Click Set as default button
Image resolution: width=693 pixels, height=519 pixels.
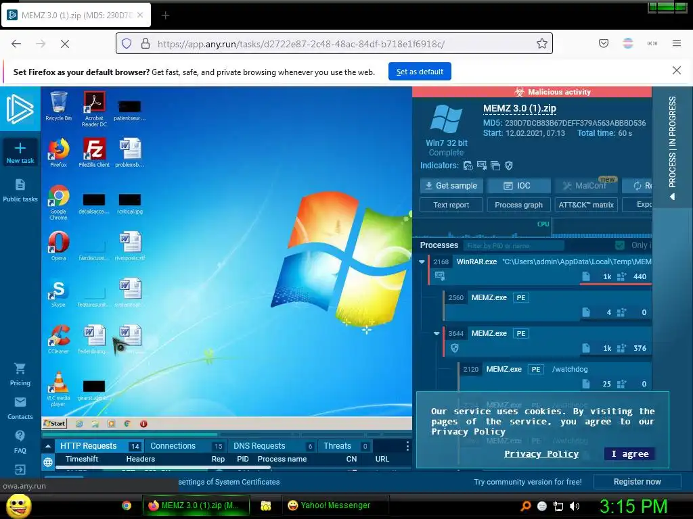[x=420, y=72]
